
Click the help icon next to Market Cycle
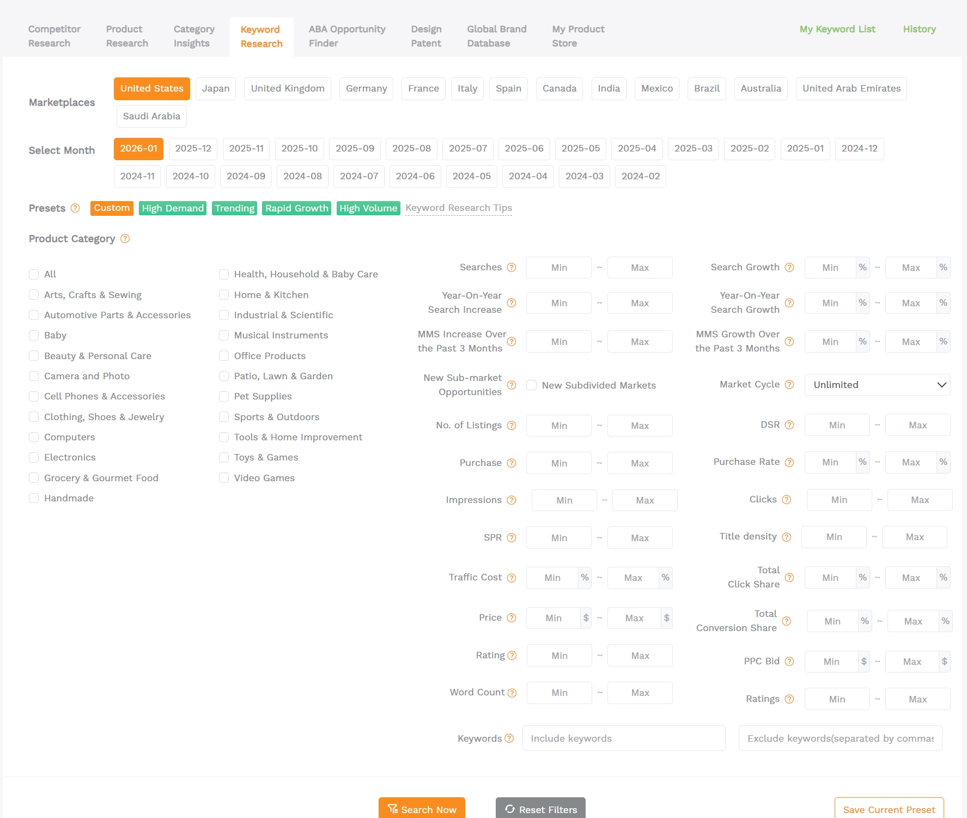(789, 384)
